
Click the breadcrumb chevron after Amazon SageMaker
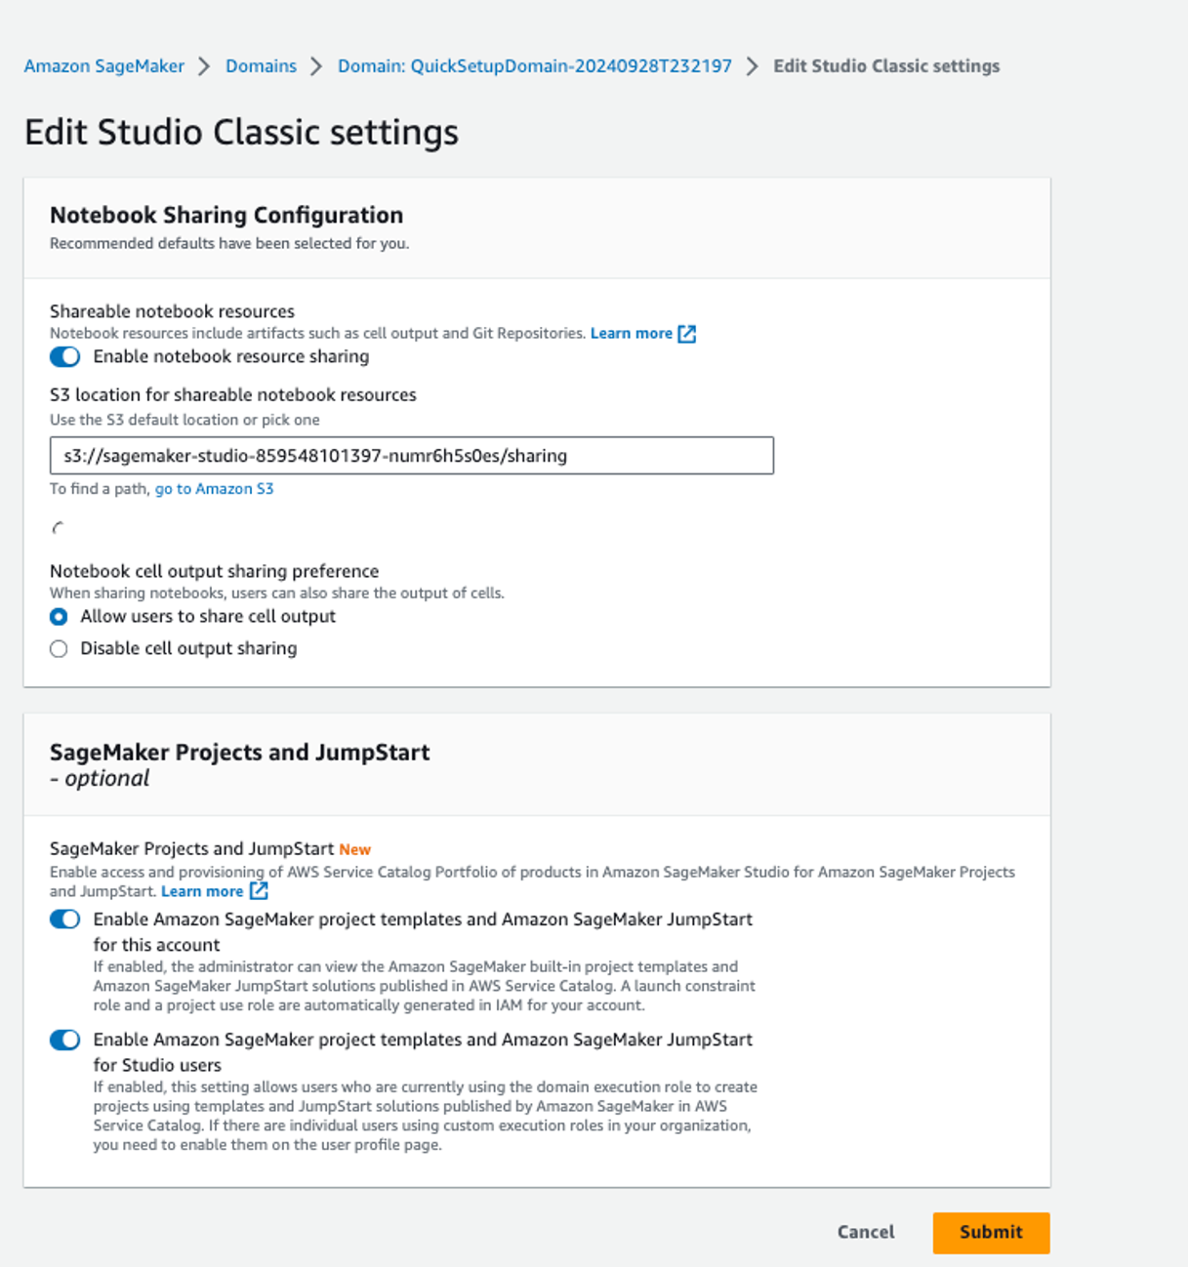click(x=203, y=65)
